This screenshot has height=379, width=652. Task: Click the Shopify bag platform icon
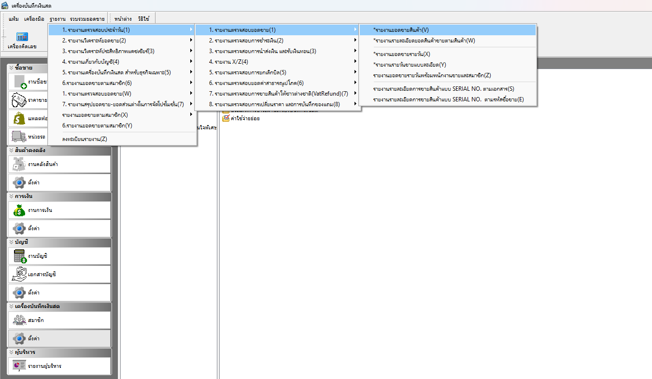click(x=20, y=118)
